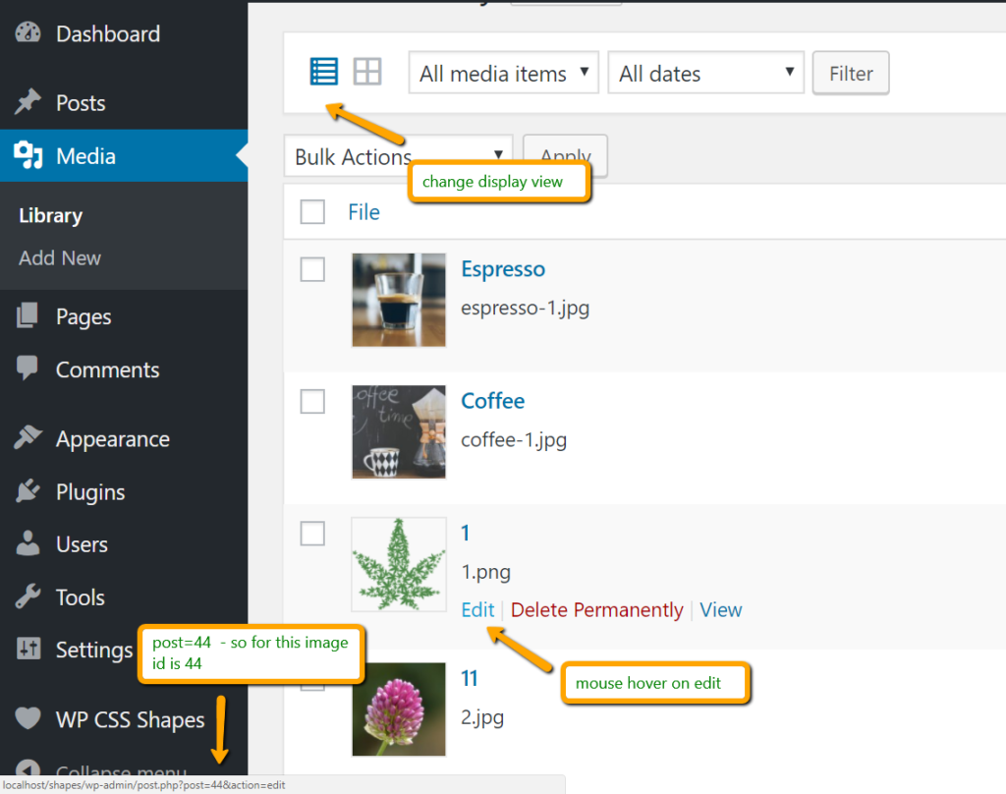Screen dimensions: 1006x794
Task: Click the Filter button
Action: coord(851,72)
